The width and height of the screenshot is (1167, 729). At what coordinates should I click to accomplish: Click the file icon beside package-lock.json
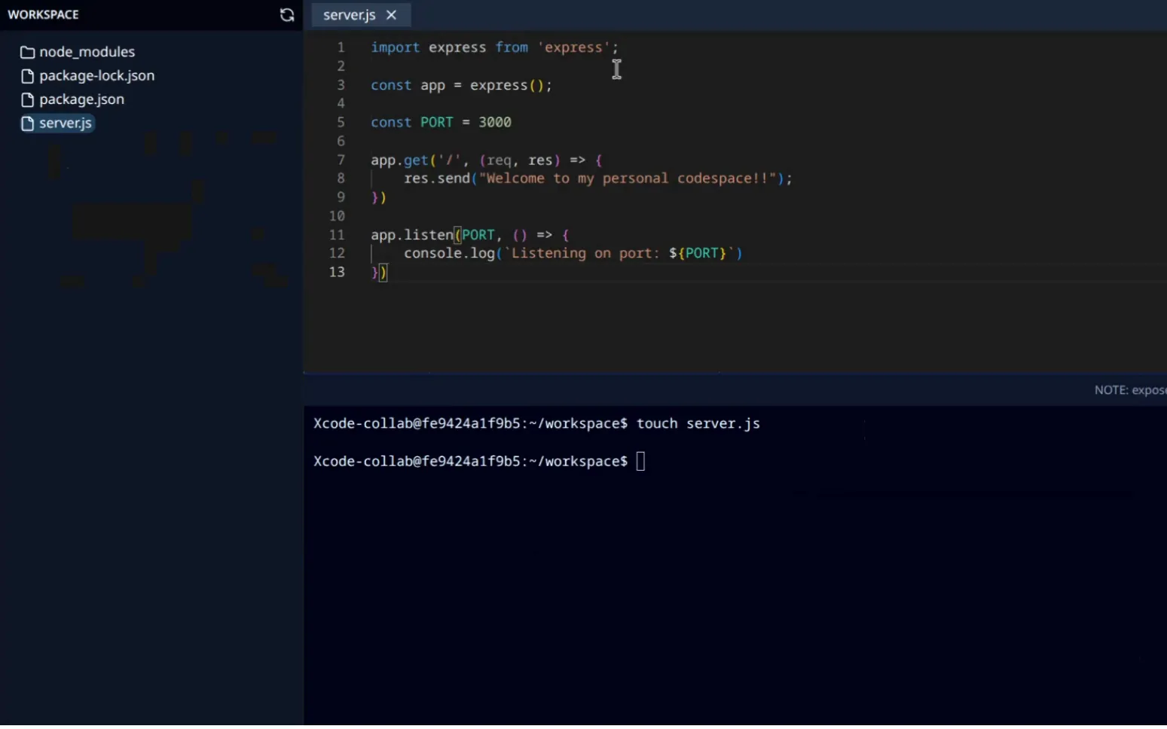click(28, 76)
